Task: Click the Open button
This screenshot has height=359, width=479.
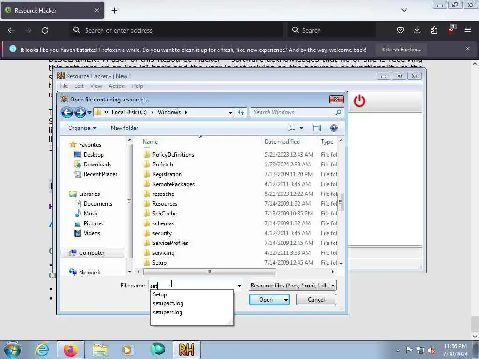Action: [266, 300]
